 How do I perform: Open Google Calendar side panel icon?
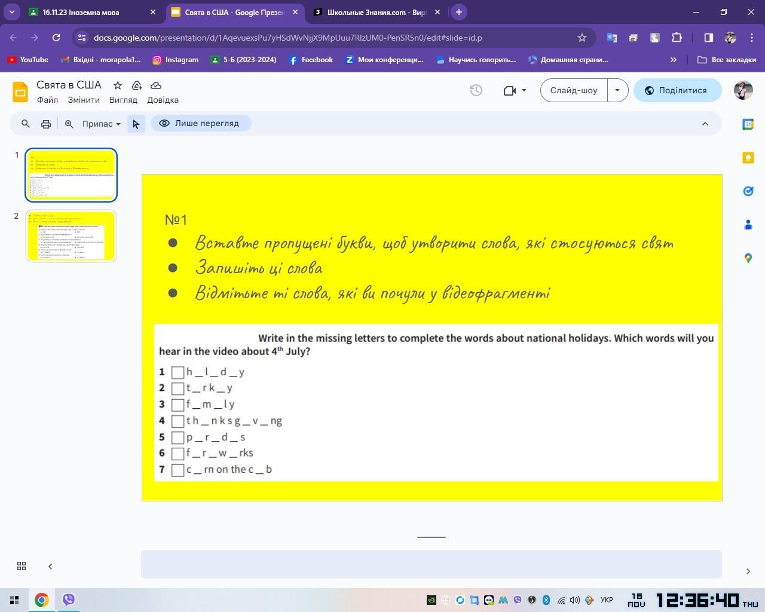[748, 124]
